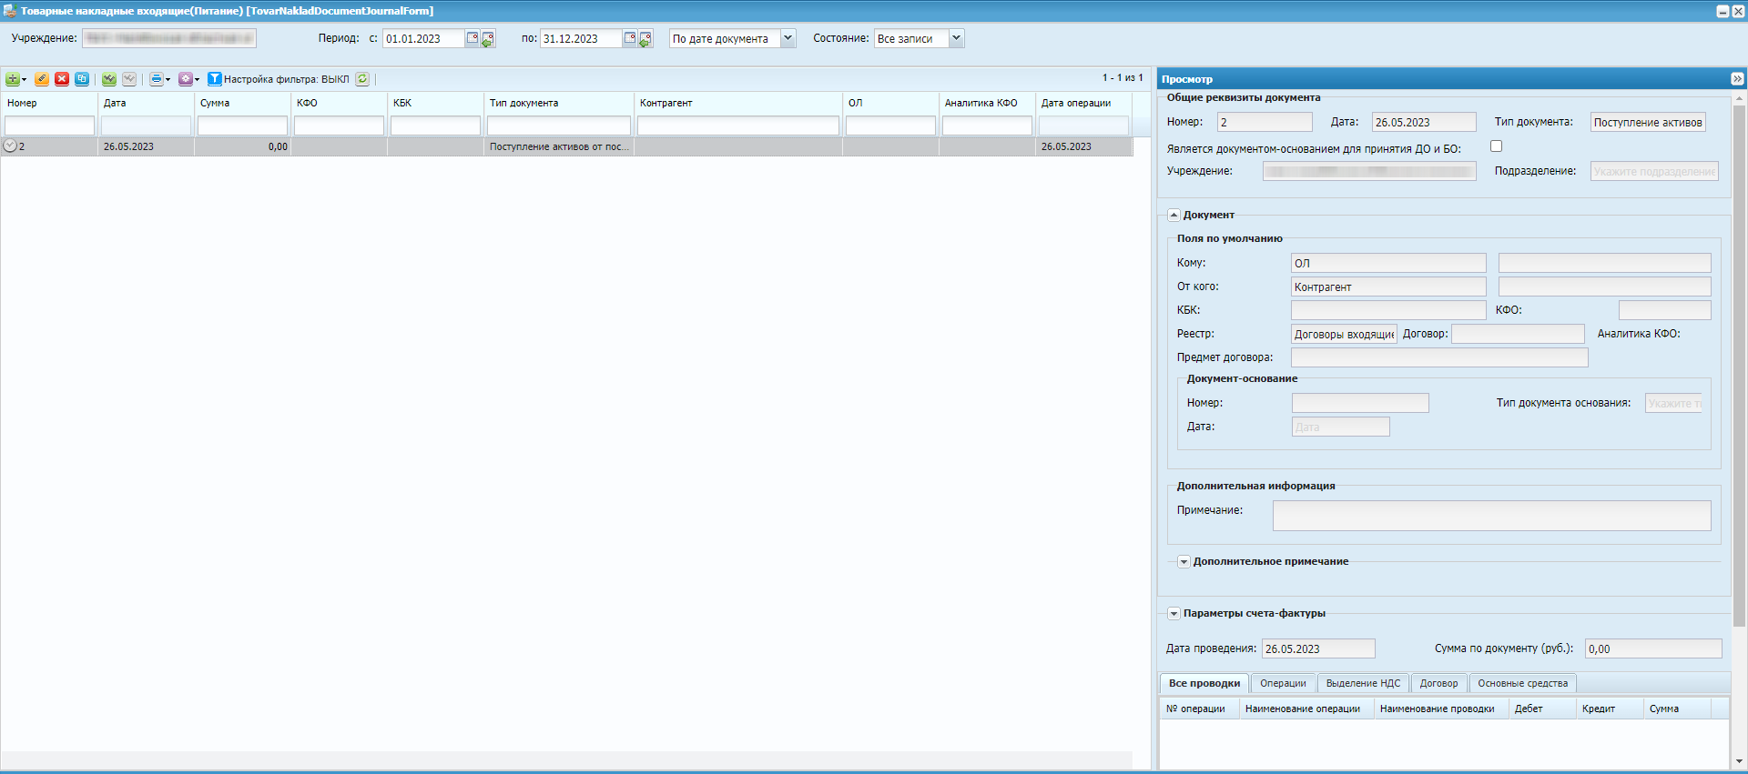Open calendar for period start date
This screenshot has width=1748, height=774.
click(x=473, y=38)
